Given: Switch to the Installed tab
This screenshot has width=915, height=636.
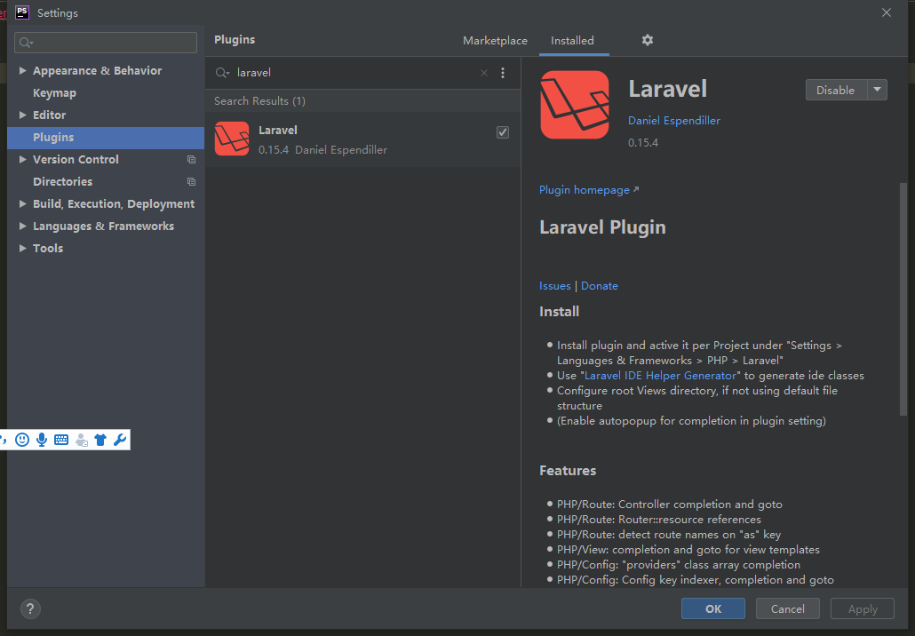Looking at the screenshot, I should (572, 41).
